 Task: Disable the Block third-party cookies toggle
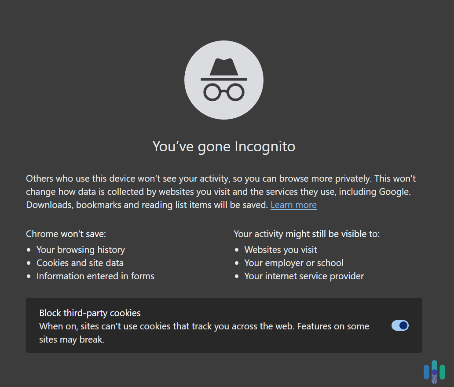click(399, 326)
